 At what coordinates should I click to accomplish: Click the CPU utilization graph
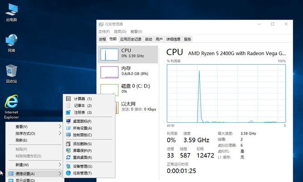(x=226, y=93)
